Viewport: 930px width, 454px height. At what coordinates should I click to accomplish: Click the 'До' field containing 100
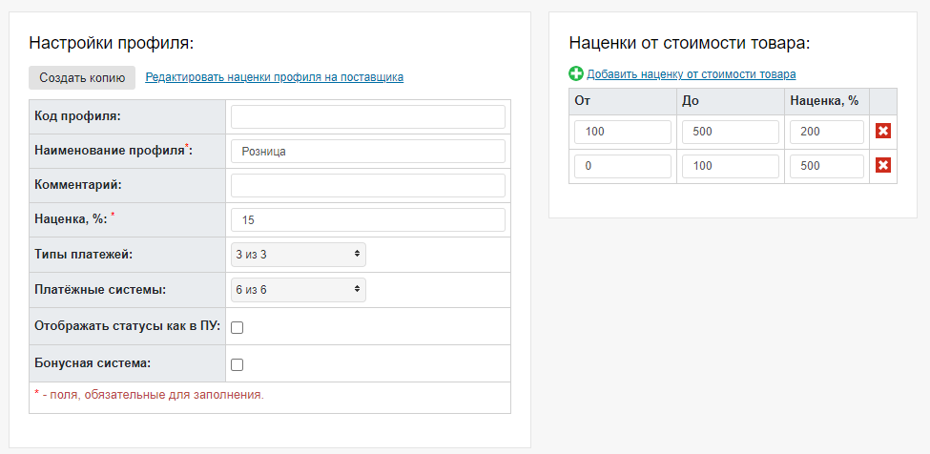point(730,166)
